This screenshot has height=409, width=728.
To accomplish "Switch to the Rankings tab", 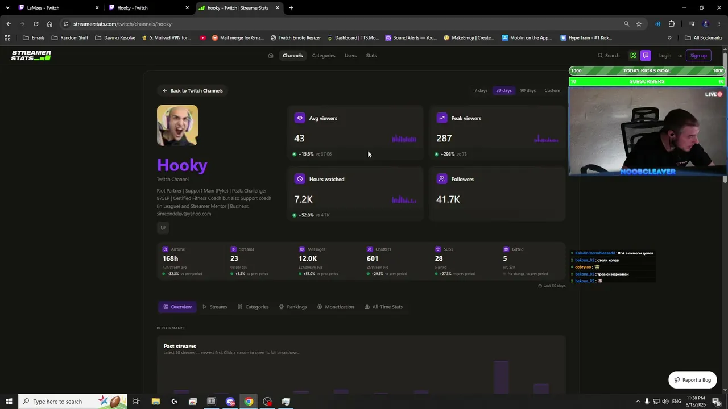I will point(293,307).
